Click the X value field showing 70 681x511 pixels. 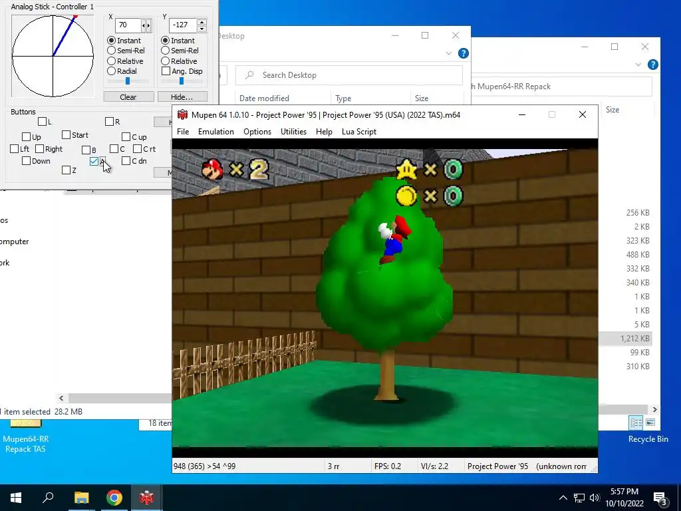click(x=128, y=26)
